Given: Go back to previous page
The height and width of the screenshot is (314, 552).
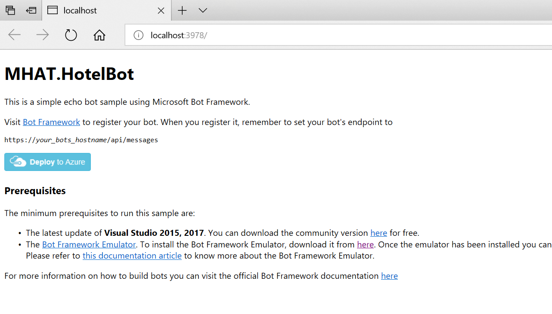Looking at the screenshot, I should 15,35.
